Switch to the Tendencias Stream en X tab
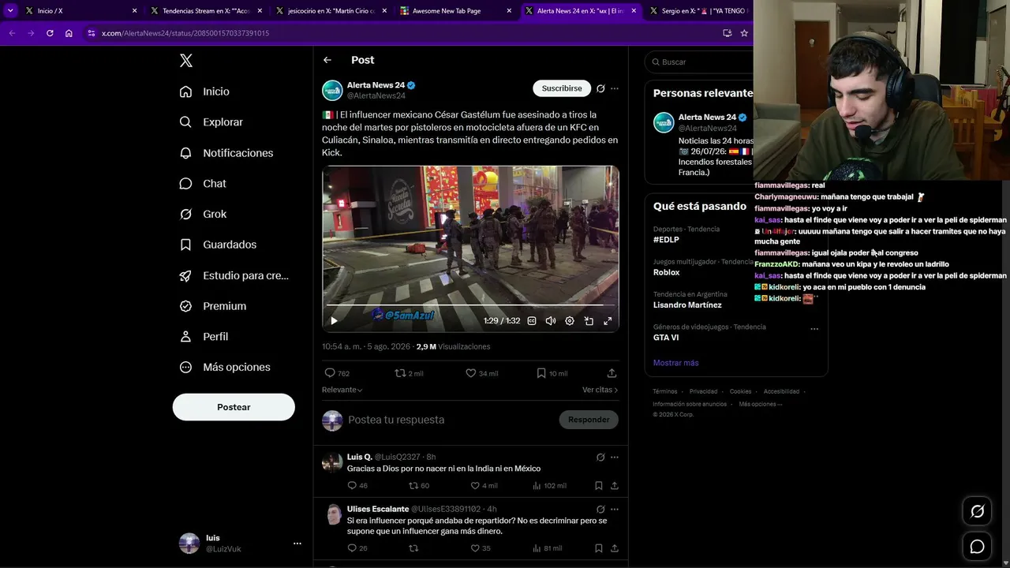1010x568 pixels. click(x=205, y=11)
